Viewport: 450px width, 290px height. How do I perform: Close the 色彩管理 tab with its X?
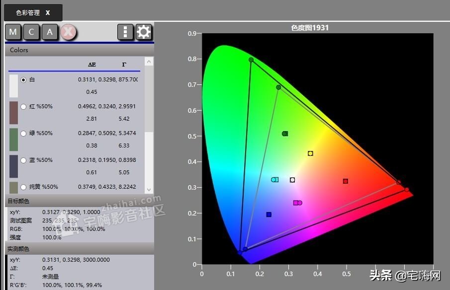[48, 13]
